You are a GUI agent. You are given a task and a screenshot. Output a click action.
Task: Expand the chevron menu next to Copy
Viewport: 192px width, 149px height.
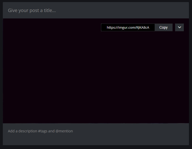click(x=179, y=27)
